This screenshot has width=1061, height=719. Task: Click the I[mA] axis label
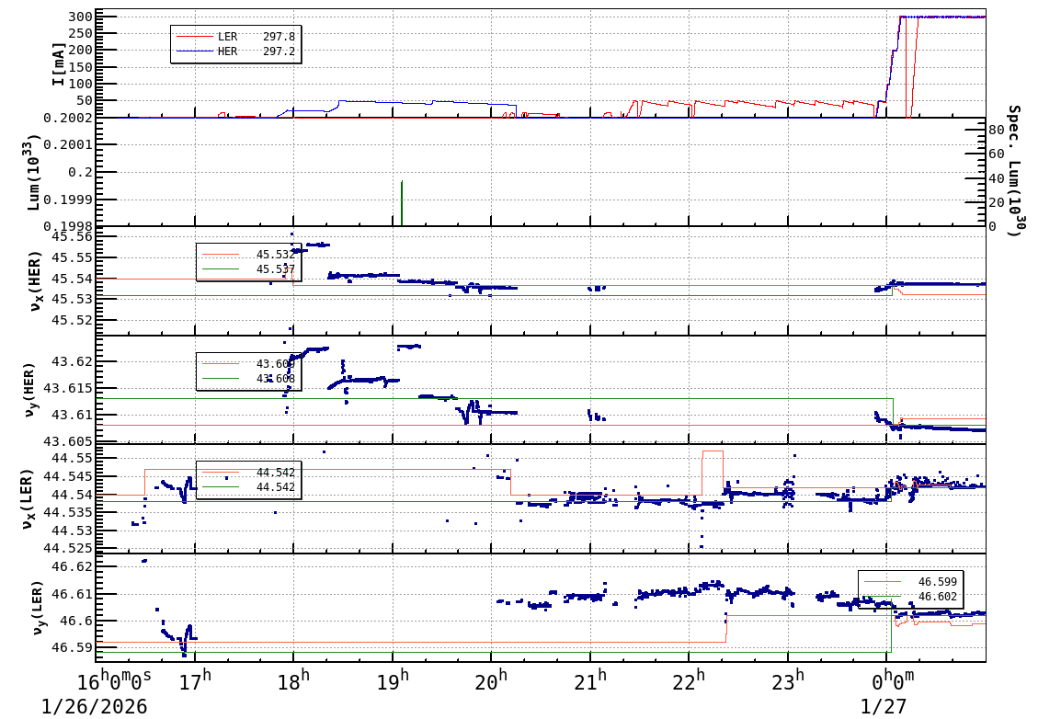(x=58, y=64)
